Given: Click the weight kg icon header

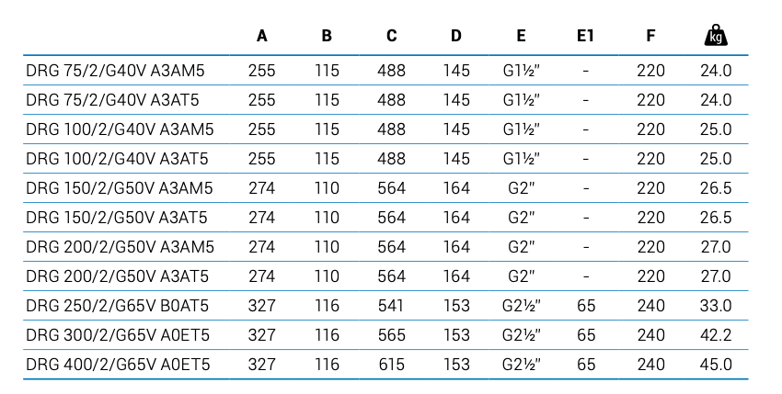Looking at the screenshot, I should point(715,36).
